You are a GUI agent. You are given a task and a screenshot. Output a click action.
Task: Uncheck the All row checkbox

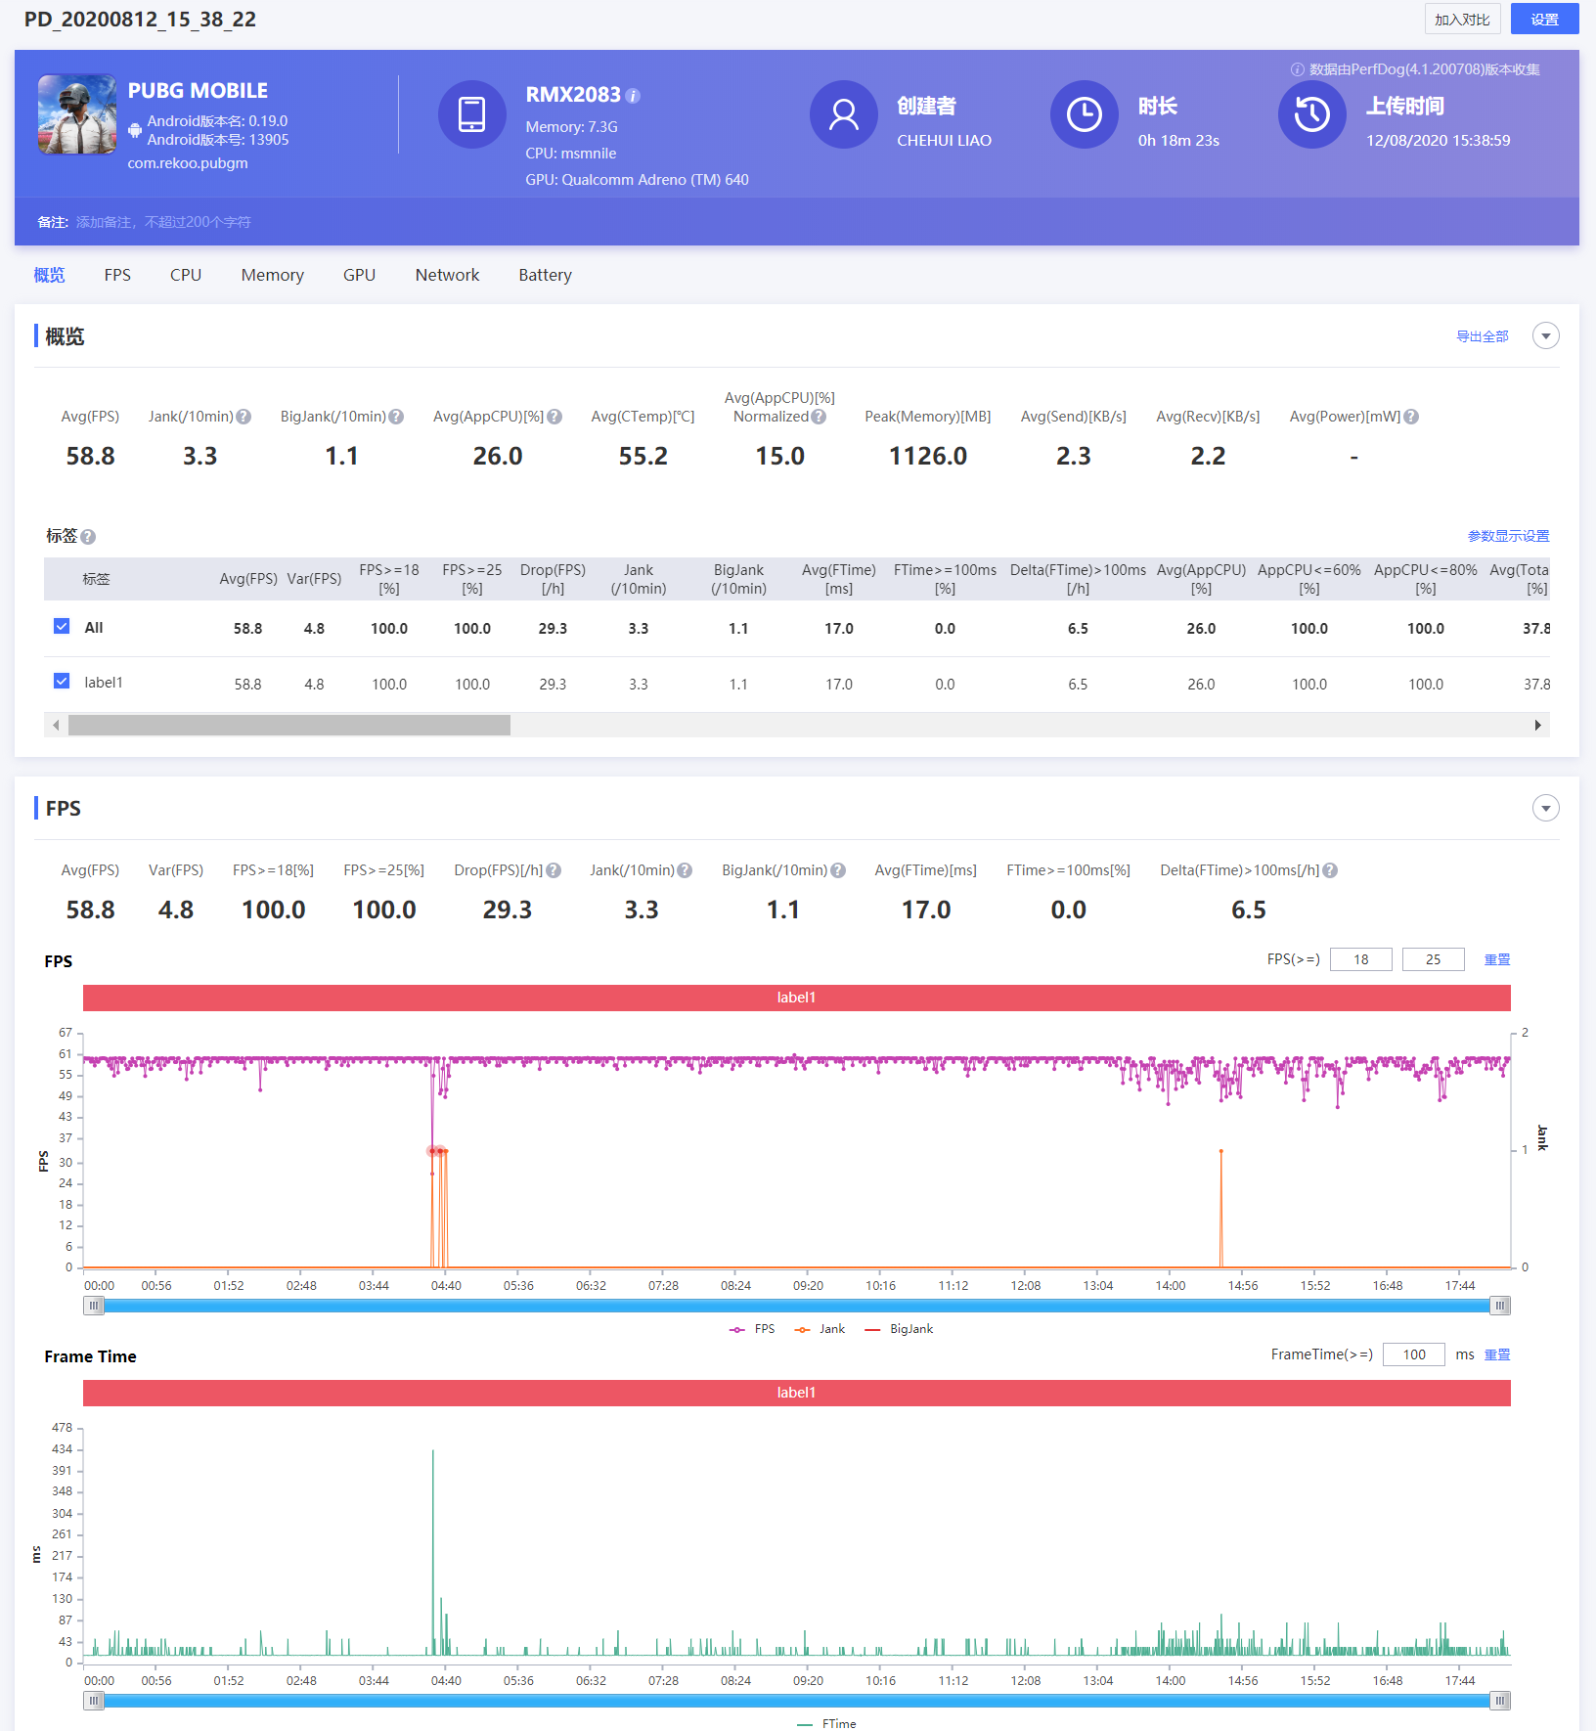62,627
